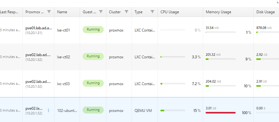
Task: Click disk usage bar for 2.92 GB
Action: pos(268,59)
